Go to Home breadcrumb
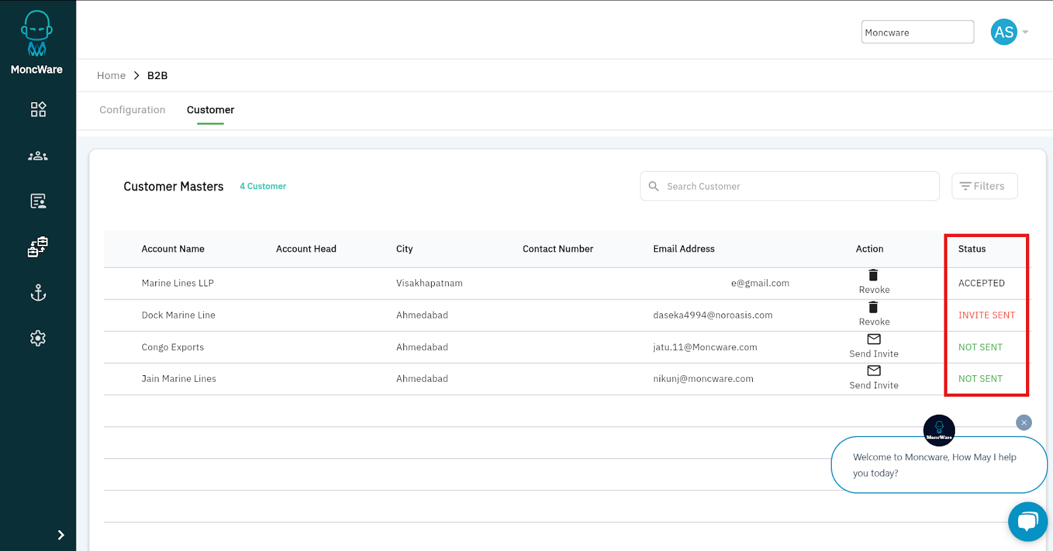Viewport: 1053px width, 551px height. click(111, 76)
